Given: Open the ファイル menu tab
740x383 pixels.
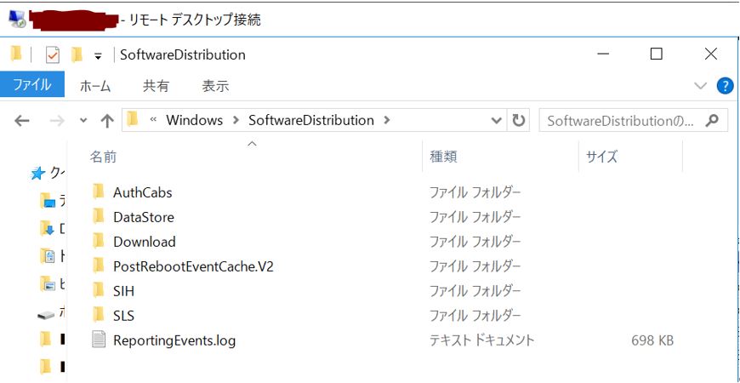Looking at the screenshot, I should pos(31,85).
